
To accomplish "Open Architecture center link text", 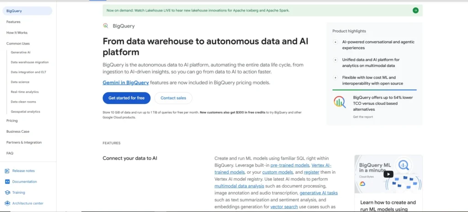I will coord(28,203).
